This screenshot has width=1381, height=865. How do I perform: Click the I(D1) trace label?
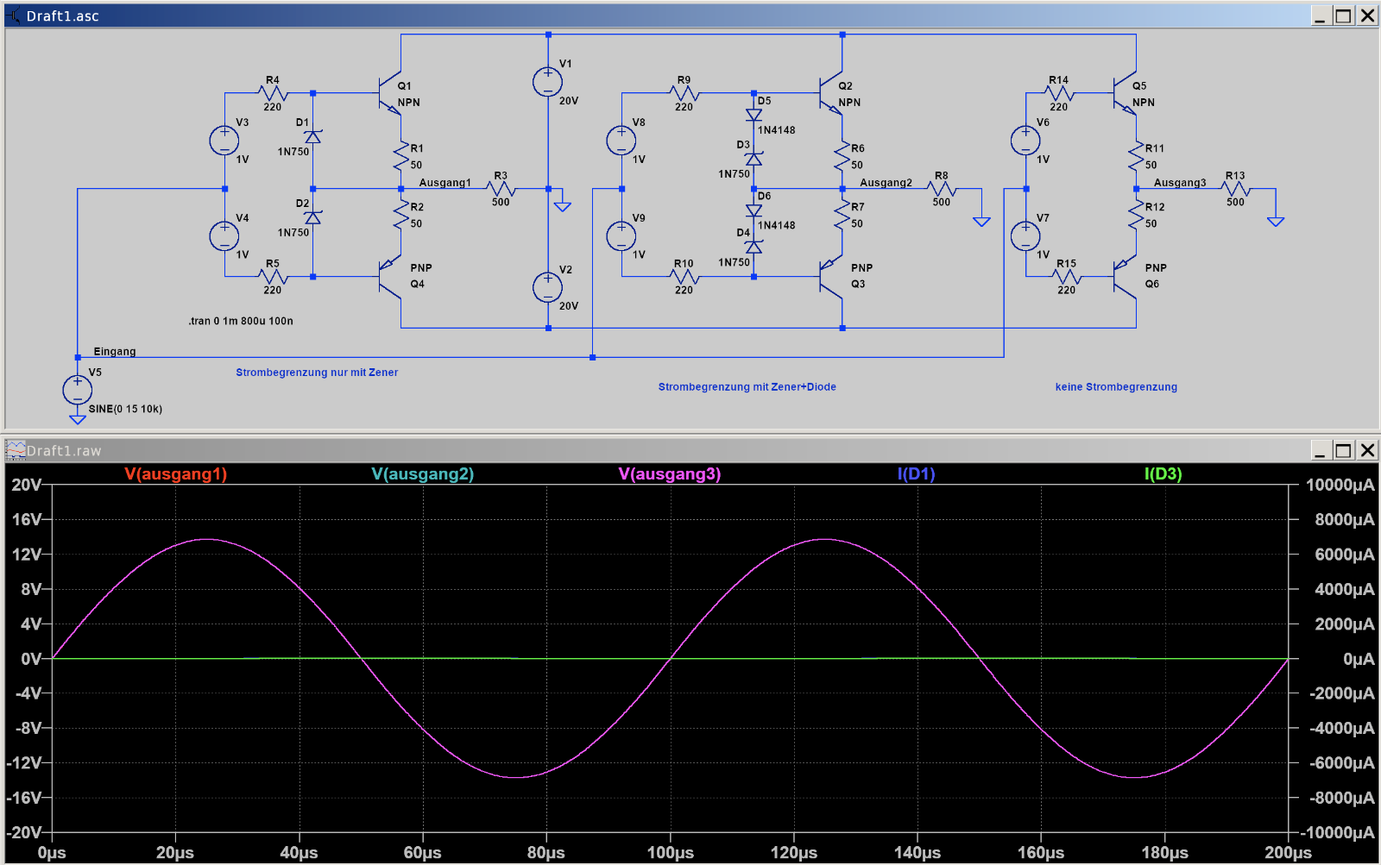917,473
